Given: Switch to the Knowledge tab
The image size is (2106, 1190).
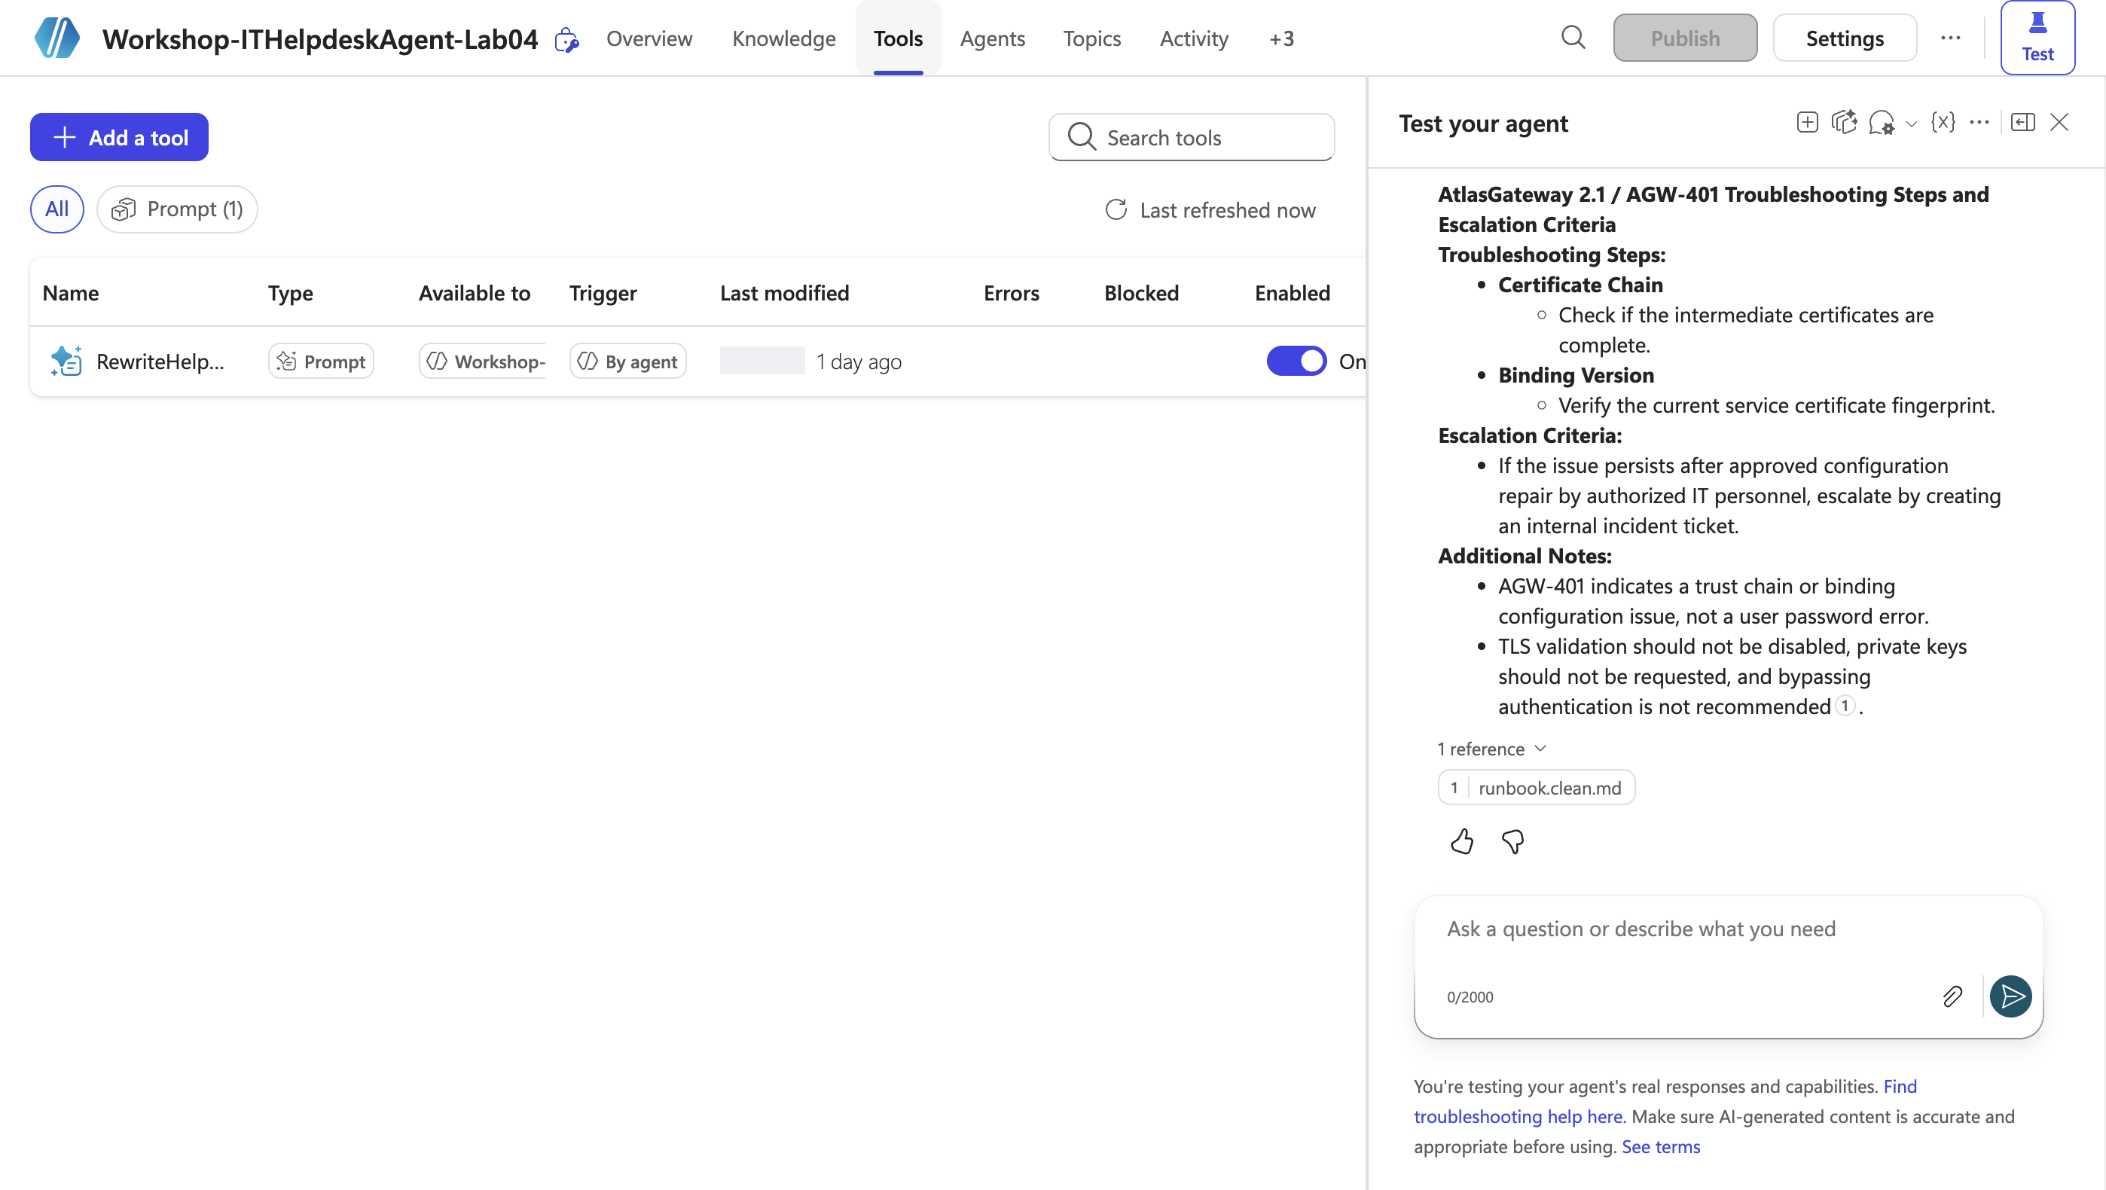Looking at the screenshot, I should pos(783,38).
